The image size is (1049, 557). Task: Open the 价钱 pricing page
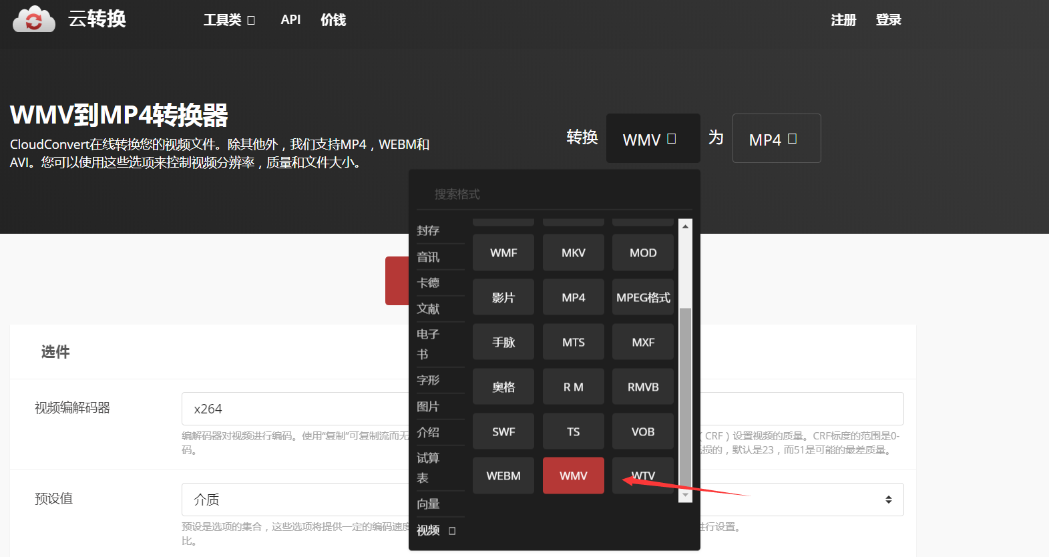click(x=333, y=20)
